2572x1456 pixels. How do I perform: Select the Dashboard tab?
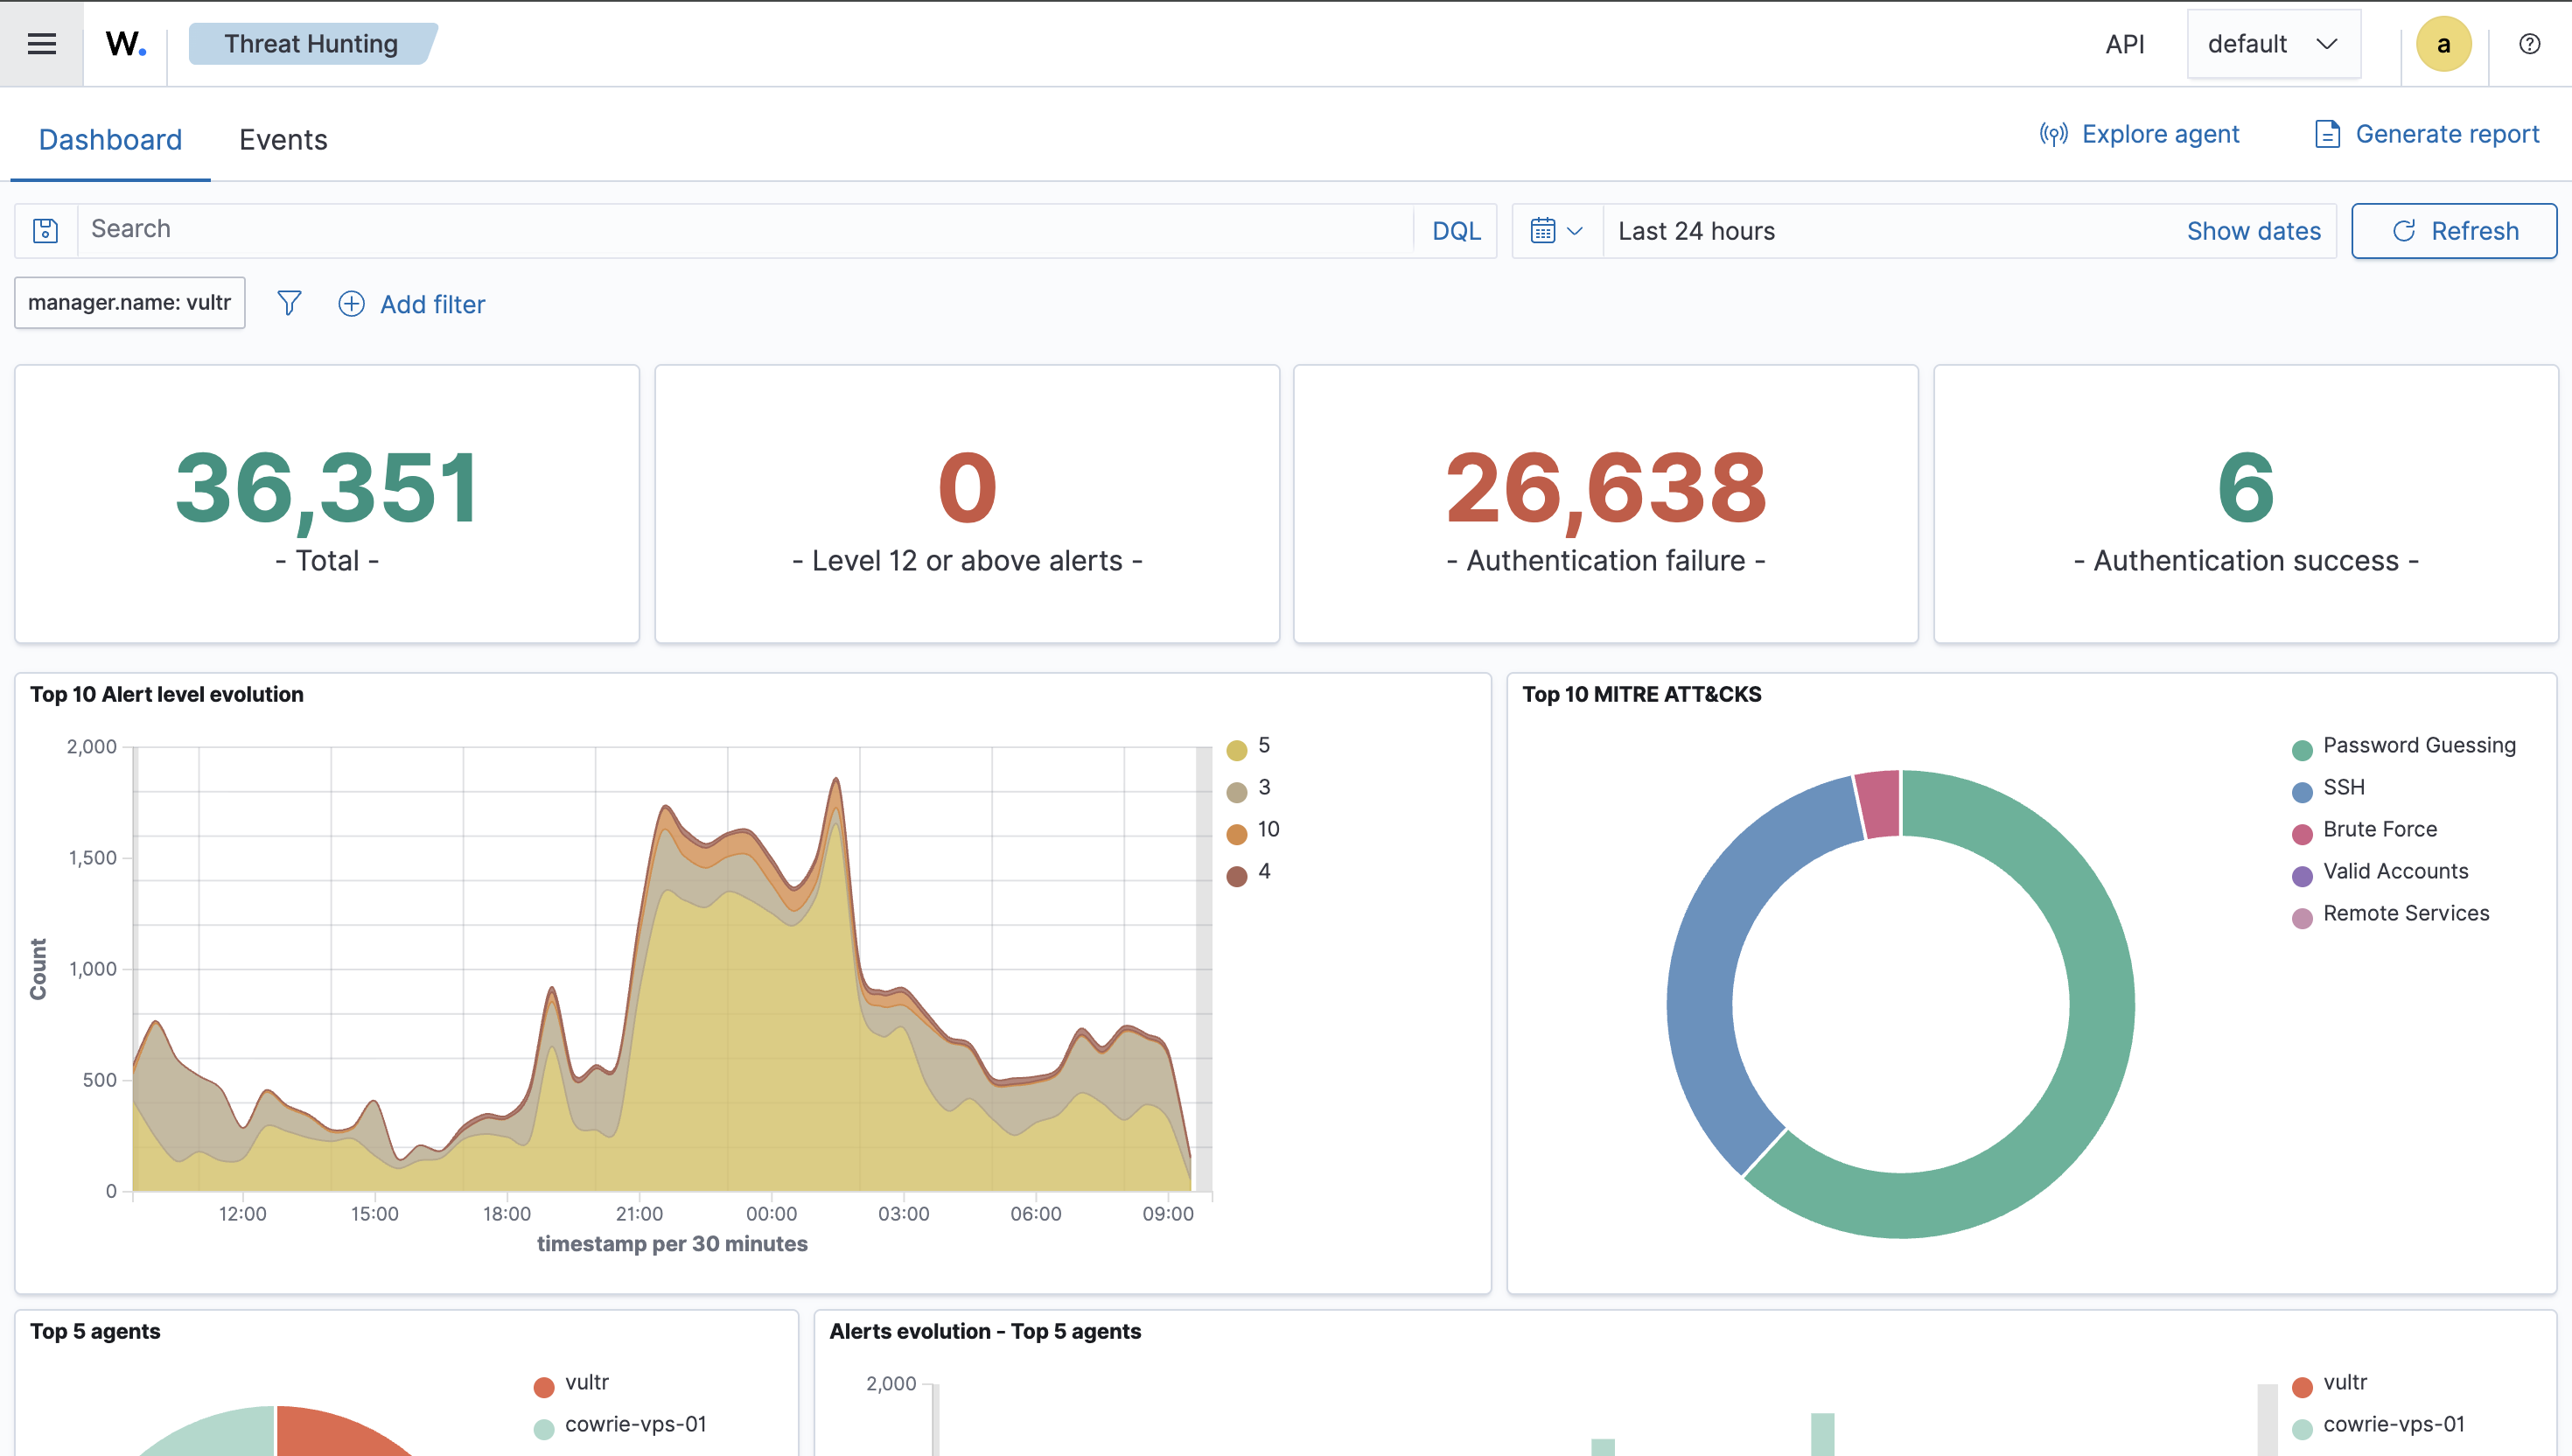[110, 140]
